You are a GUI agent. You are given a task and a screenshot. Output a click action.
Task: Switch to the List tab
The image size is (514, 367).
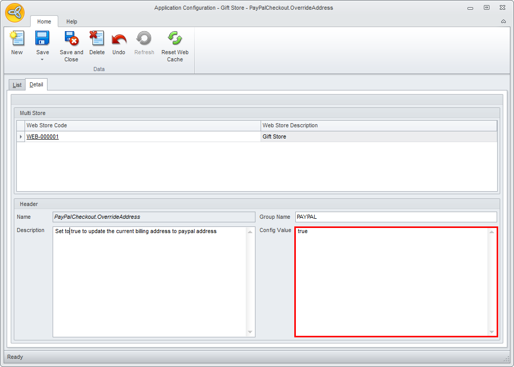click(17, 85)
